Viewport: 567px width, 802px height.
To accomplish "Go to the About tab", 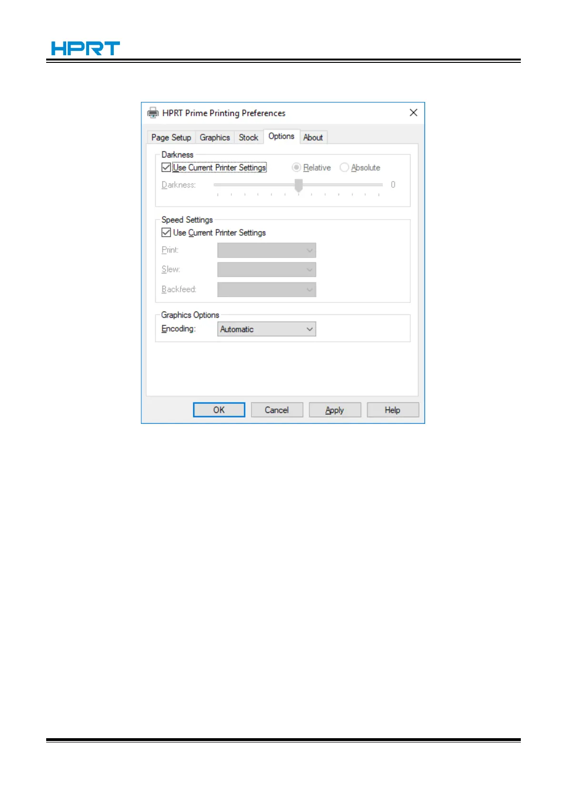I will (x=313, y=137).
